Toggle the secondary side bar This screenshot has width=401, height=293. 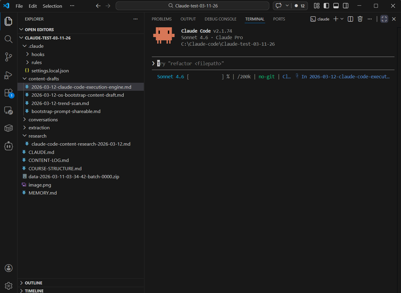[346, 6]
